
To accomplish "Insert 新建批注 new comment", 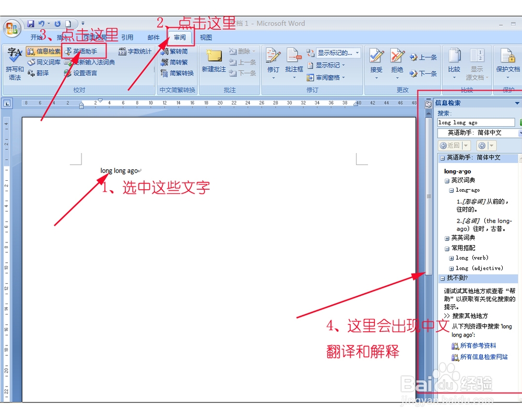I will (213, 61).
